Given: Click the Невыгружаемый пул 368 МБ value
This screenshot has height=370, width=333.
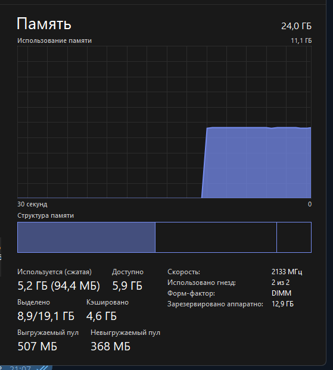Looking at the screenshot, I should pos(110,346).
